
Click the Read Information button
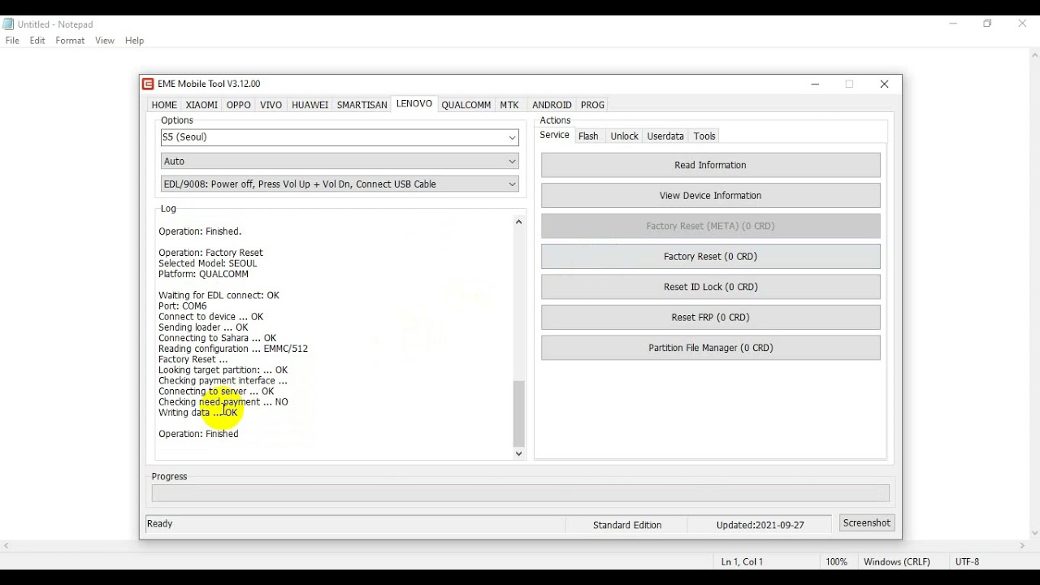tap(711, 165)
